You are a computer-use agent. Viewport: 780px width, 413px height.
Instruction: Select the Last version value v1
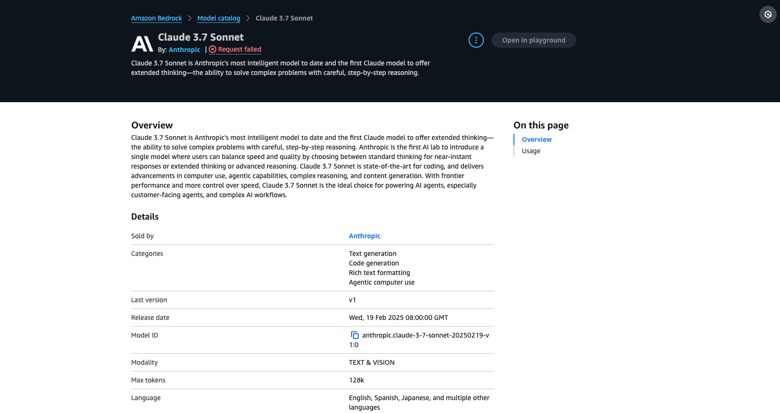[353, 300]
